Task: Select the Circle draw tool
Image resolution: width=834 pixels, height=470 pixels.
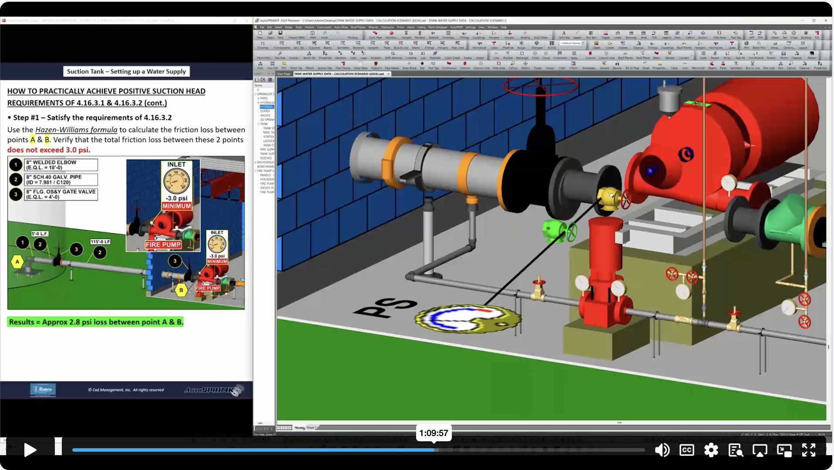Action: [535, 55]
